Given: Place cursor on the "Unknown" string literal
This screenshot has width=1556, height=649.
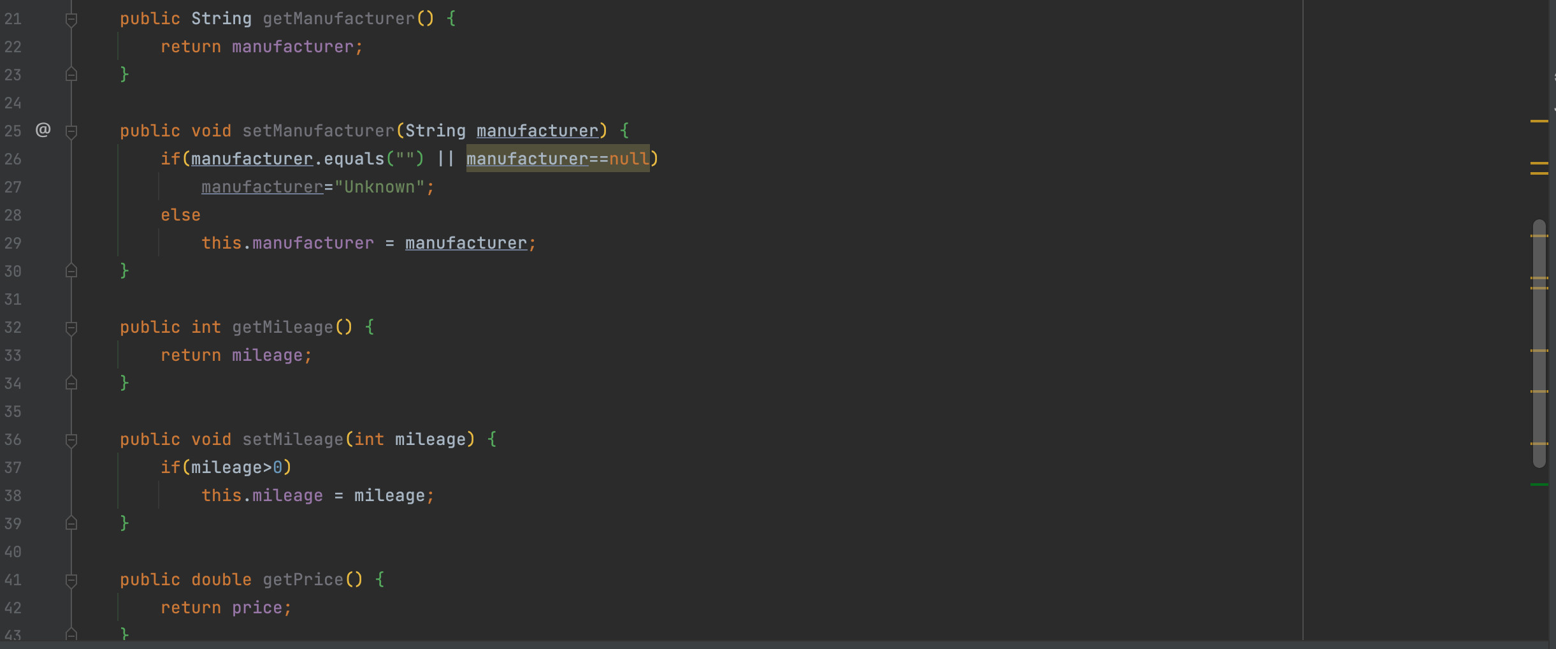Looking at the screenshot, I should point(380,186).
